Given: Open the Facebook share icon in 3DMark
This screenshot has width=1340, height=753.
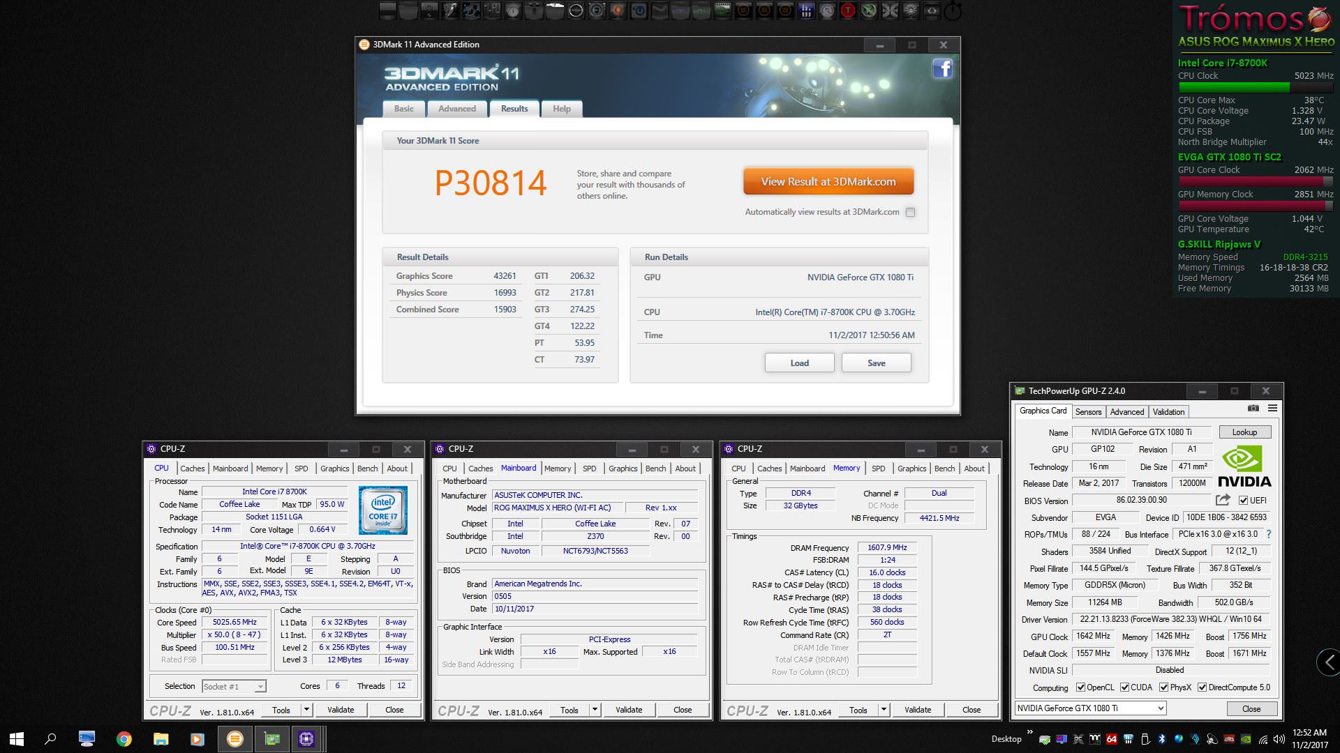Looking at the screenshot, I should [942, 68].
